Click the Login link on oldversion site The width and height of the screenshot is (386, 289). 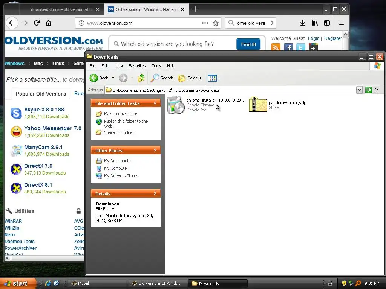[314, 38]
